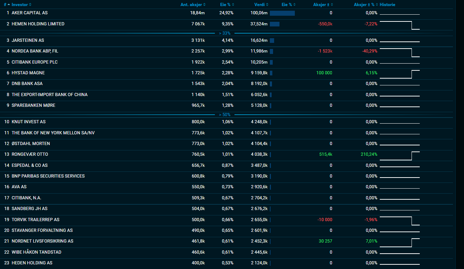464x269 pixels.
Task: Sort by Aksjer ± % column header
Action: click(366, 5)
